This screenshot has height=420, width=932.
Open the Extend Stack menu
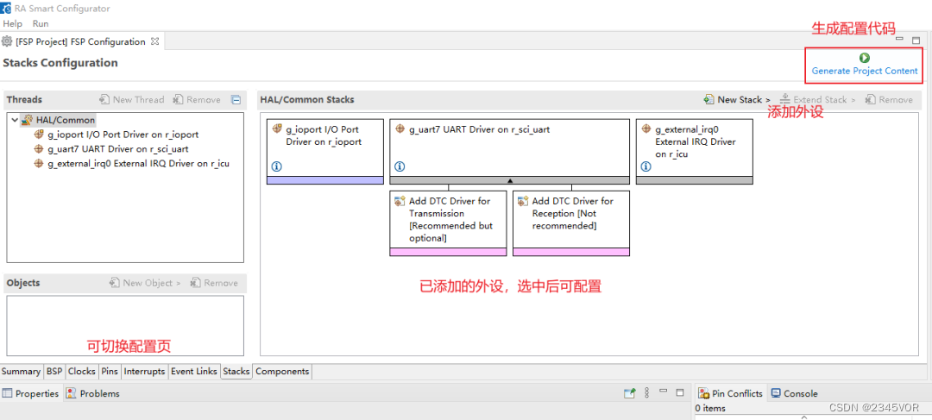click(x=817, y=100)
